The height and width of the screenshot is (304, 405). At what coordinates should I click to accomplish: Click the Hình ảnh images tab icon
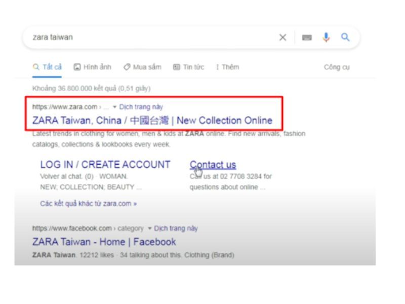point(77,67)
